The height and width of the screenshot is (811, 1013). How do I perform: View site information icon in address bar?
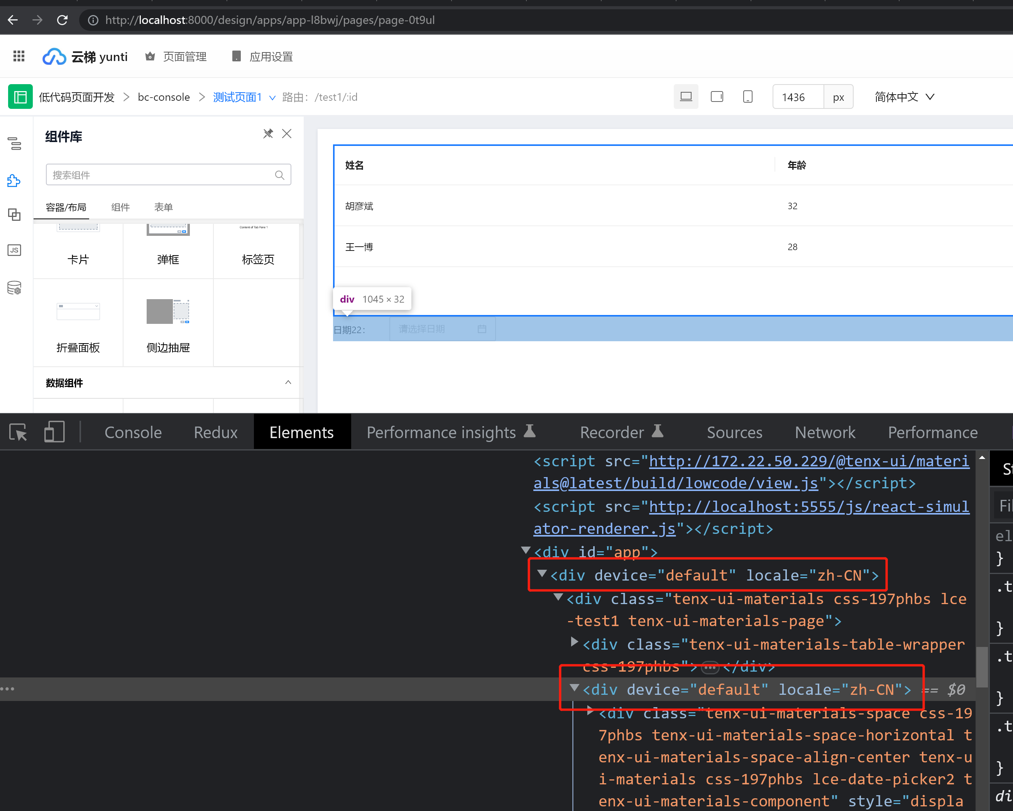pyautogui.click(x=93, y=20)
